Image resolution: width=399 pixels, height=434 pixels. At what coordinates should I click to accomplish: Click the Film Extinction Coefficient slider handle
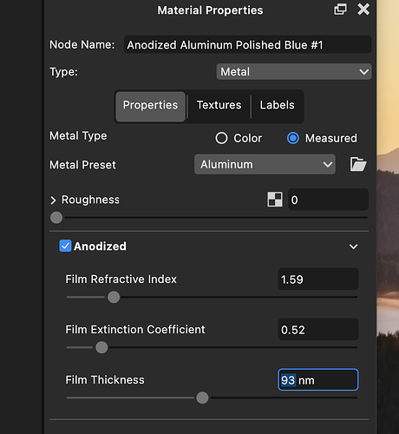101,347
